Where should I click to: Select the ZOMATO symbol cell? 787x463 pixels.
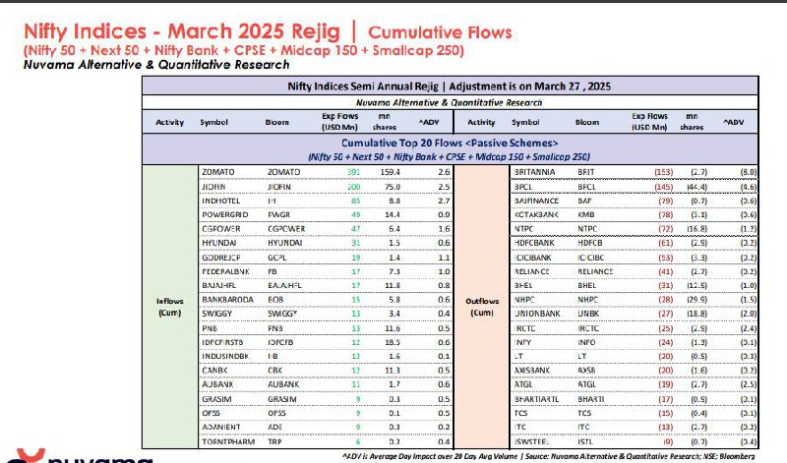(217, 172)
